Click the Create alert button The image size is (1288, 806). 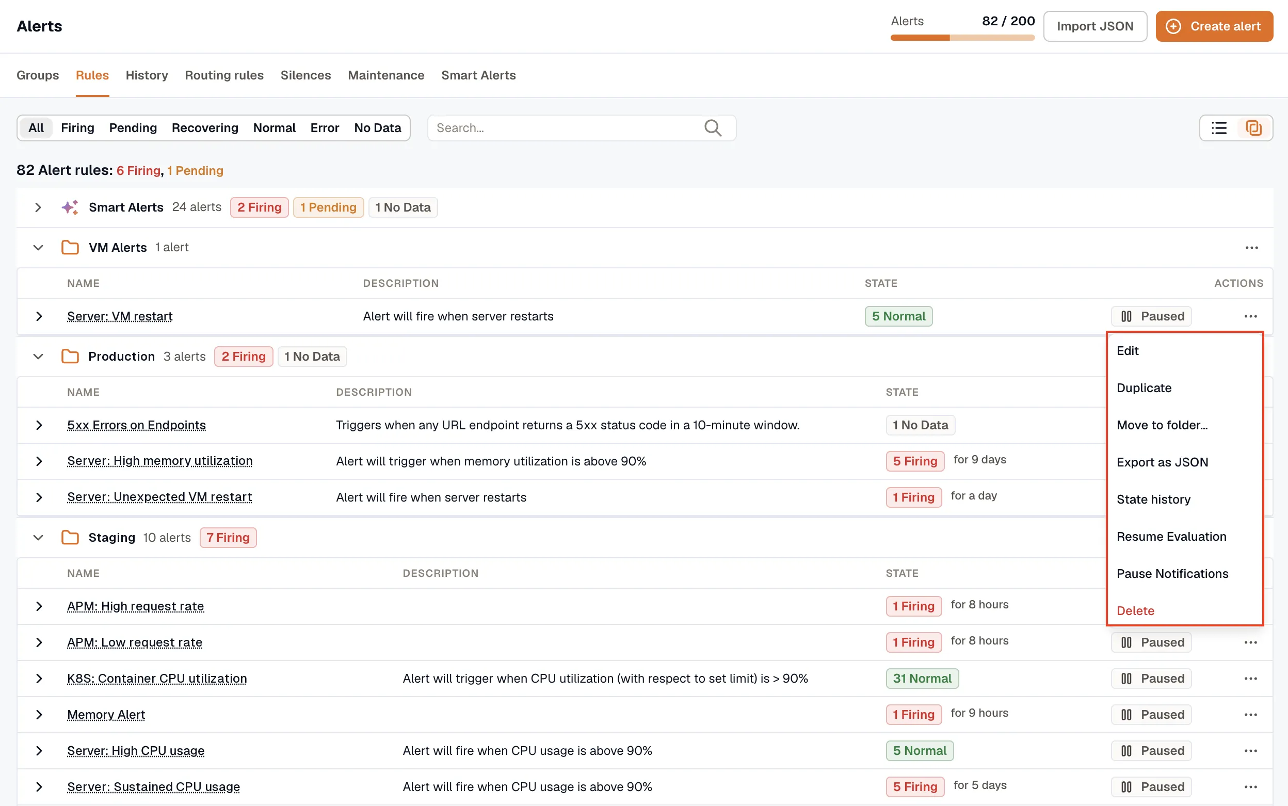coord(1214,26)
